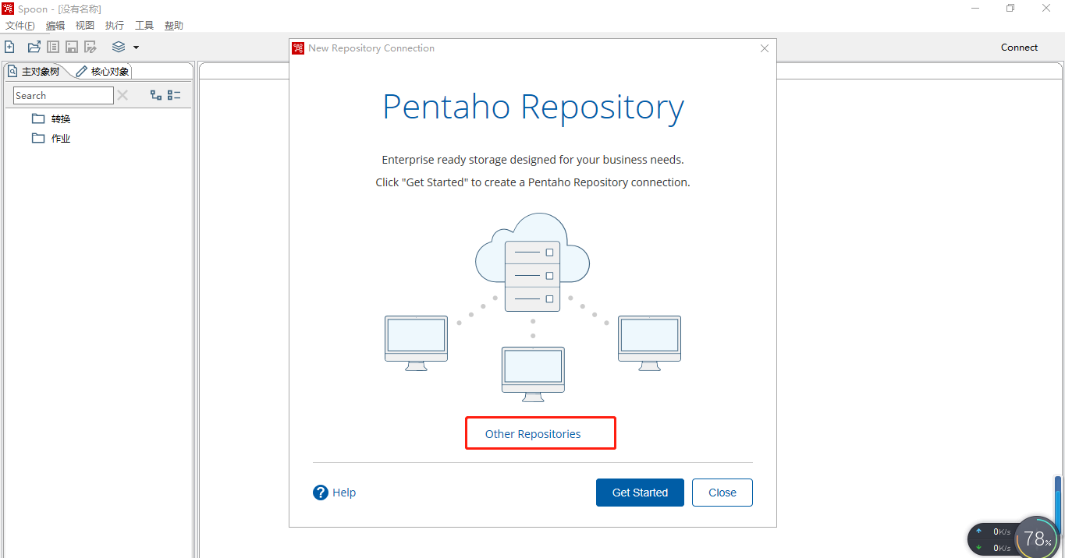Click the dialog's red Pentaho title icon
Screen dimensions: 1065x558
click(x=298, y=48)
